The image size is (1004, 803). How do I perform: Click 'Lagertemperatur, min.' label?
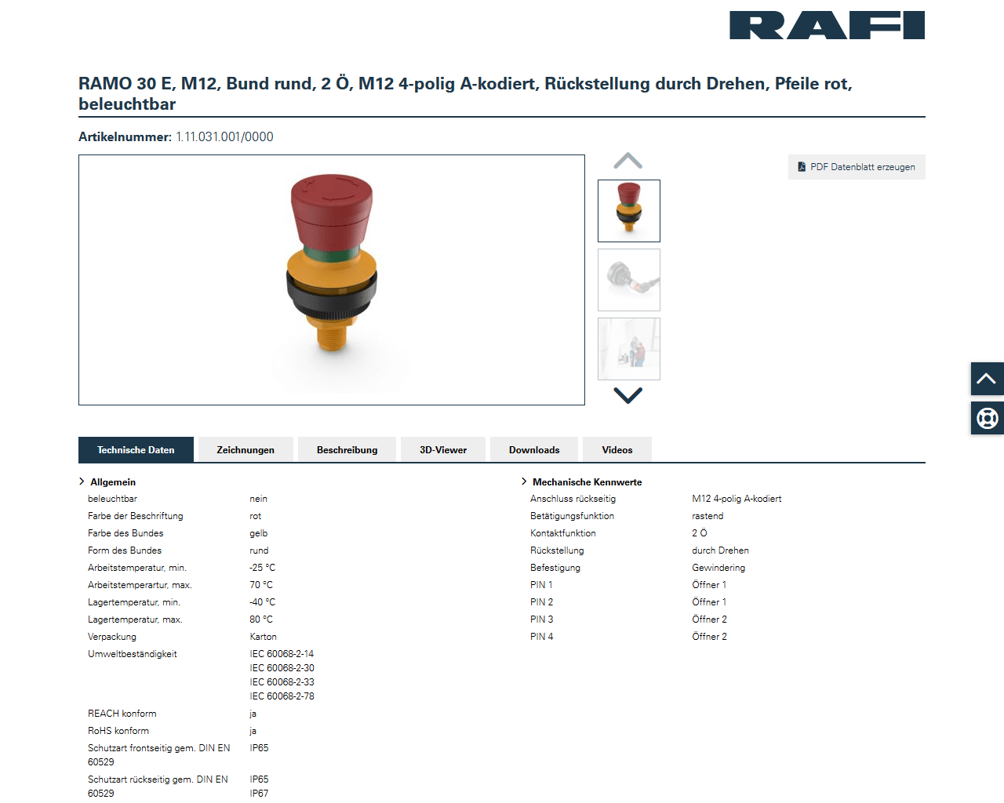pos(134,602)
